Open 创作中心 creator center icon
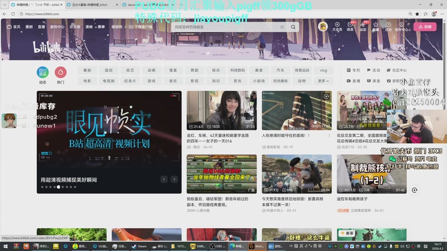Screen dimensions: 447x251 click(401, 26)
